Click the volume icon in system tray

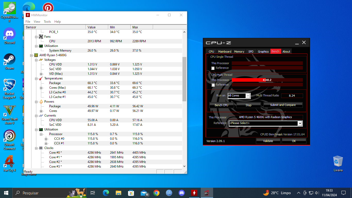pyautogui.click(x=317, y=193)
